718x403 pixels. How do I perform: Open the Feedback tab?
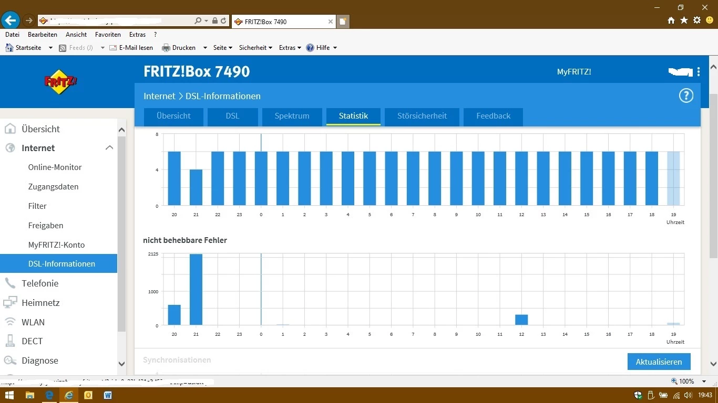[x=493, y=116]
